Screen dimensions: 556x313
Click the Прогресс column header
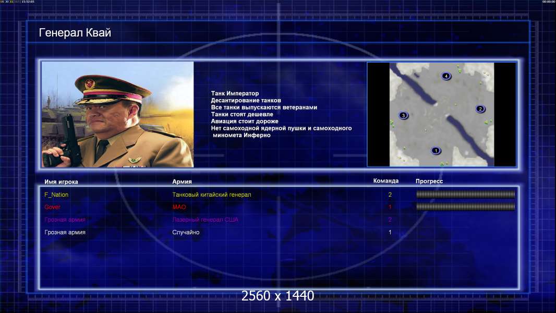pos(429,181)
